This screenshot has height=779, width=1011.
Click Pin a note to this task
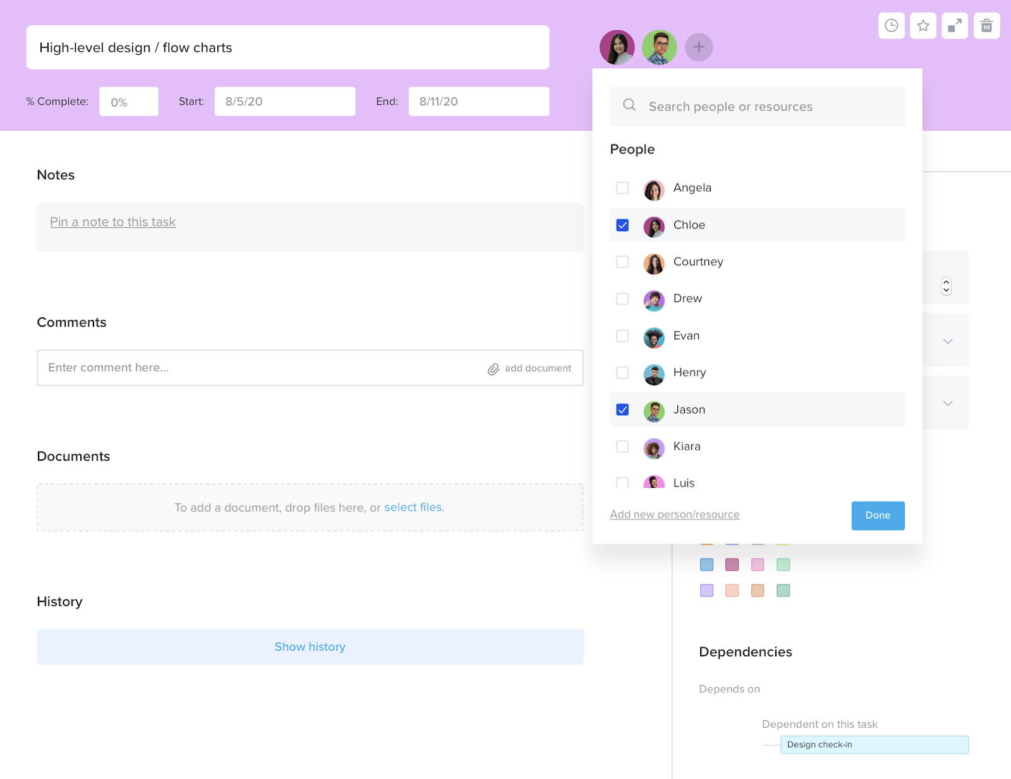click(x=112, y=222)
